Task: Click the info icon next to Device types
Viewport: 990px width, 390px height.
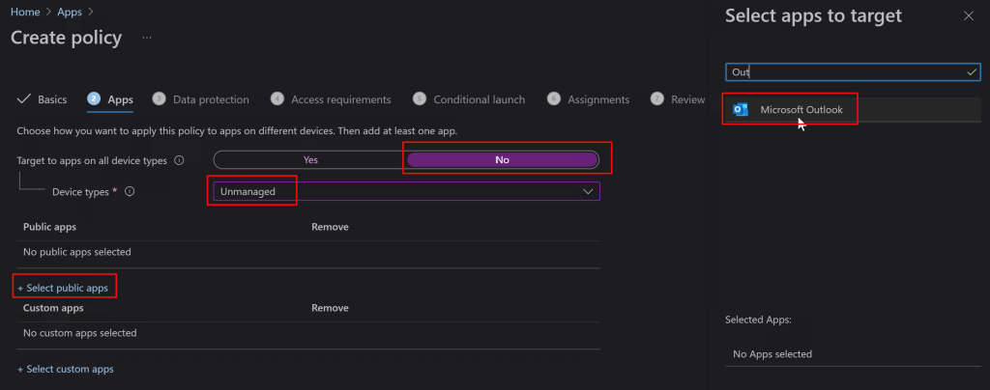Action: (130, 192)
